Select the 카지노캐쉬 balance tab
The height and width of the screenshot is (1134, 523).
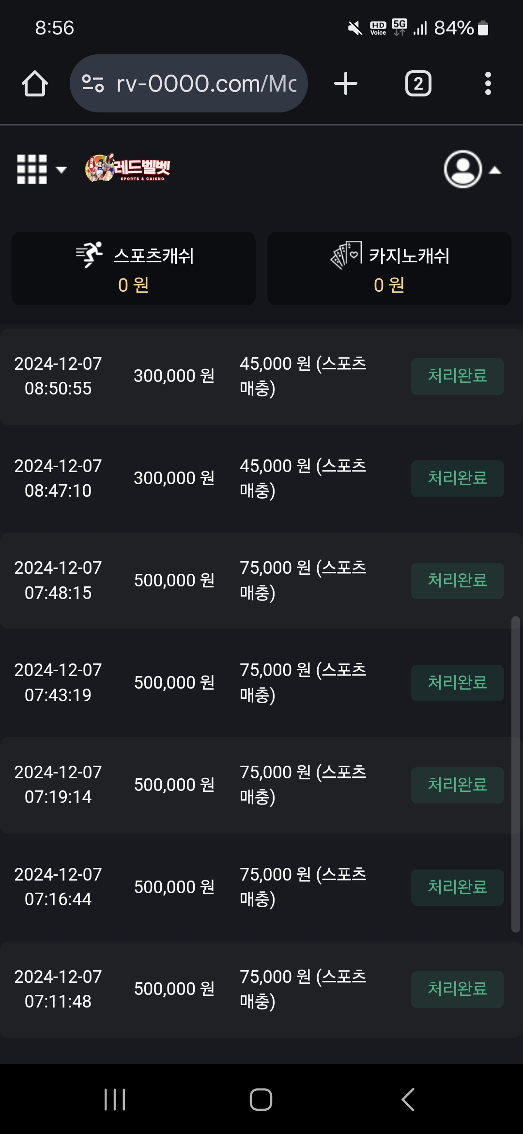(389, 268)
